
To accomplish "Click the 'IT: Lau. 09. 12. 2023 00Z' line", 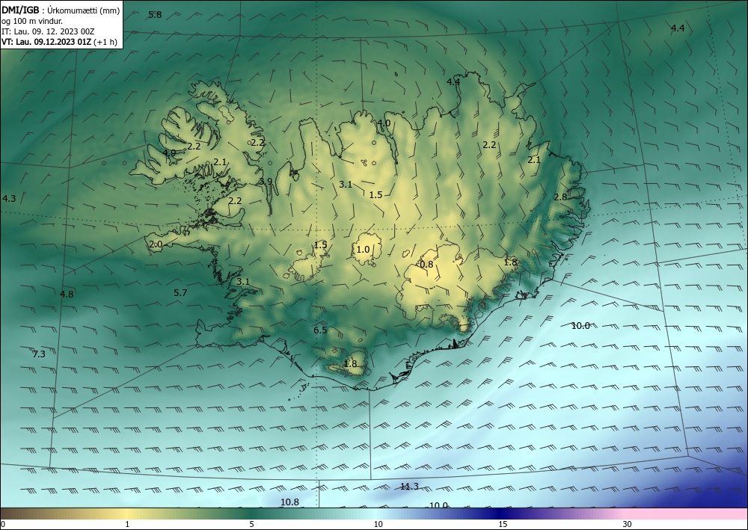I will [48, 31].
